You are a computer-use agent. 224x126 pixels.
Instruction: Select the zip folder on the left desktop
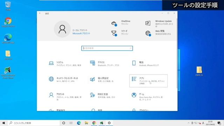click(8, 55)
